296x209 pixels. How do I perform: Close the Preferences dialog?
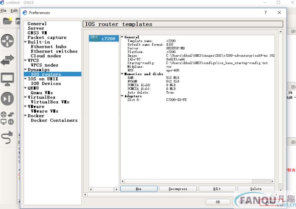click(279, 13)
